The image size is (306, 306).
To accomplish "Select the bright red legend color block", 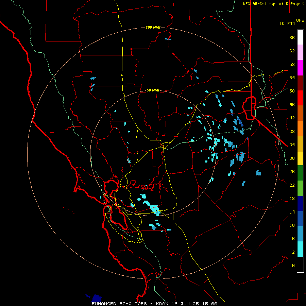I will point(300,98).
